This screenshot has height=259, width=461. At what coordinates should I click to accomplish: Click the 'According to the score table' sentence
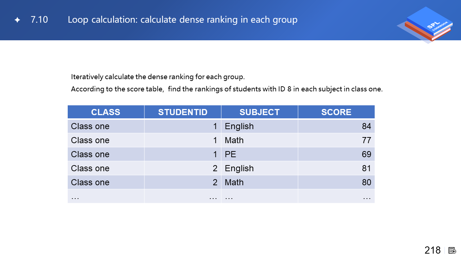pyautogui.click(x=227, y=89)
